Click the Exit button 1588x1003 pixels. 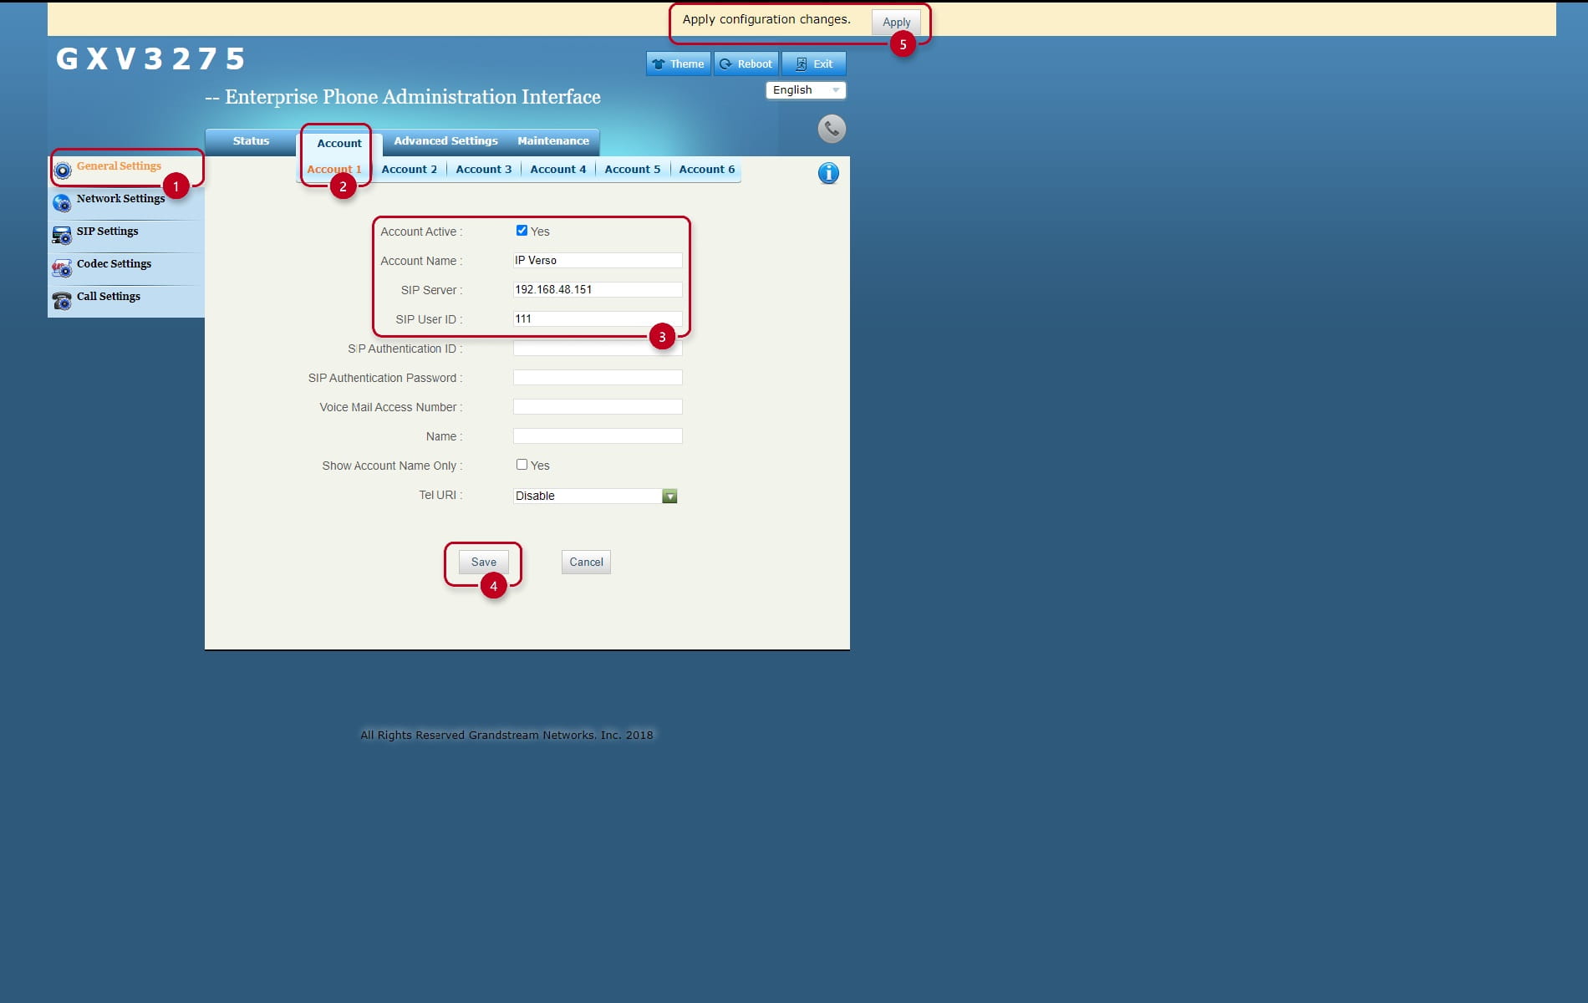click(x=813, y=64)
